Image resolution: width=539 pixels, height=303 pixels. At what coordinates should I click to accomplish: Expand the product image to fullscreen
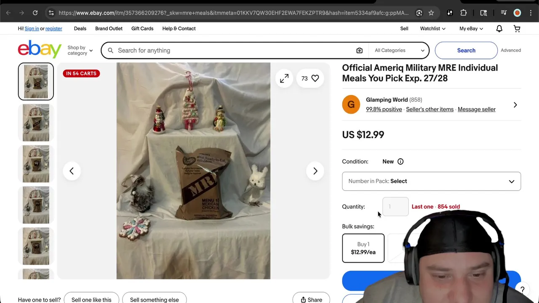(284, 78)
